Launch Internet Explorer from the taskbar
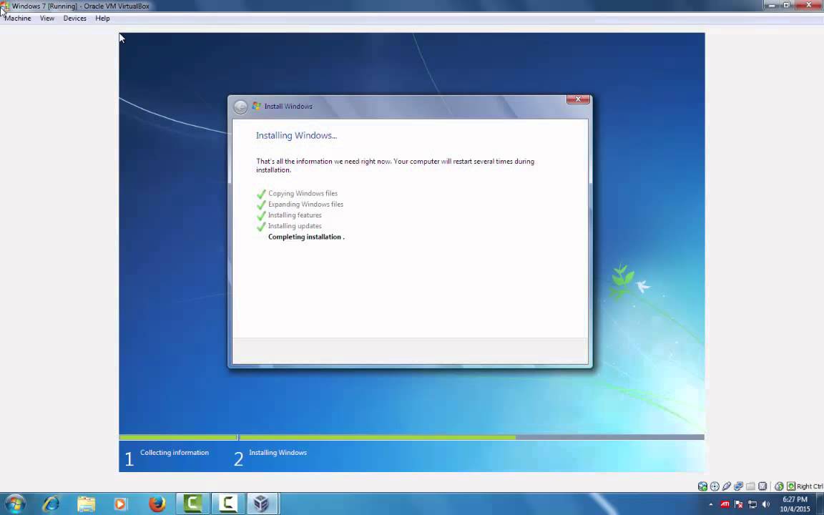Screen dimensions: 824x515 51,504
